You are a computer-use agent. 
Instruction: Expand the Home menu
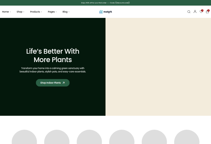pyautogui.click(x=6, y=12)
